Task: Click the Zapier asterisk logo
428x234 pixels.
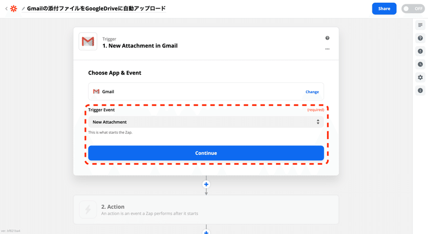Action: pos(13,9)
